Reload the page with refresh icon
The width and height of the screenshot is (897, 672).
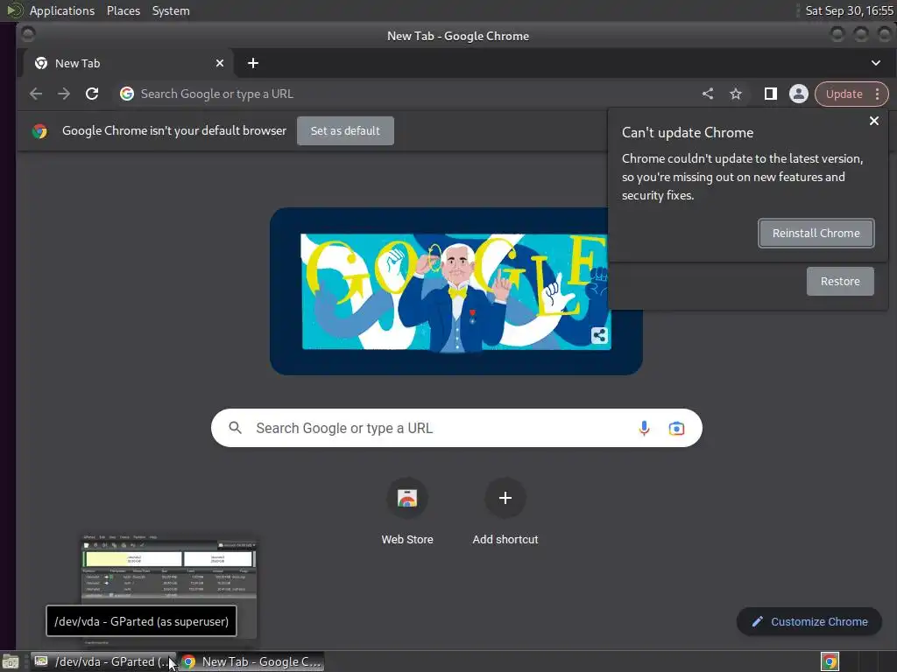pos(91,94)
